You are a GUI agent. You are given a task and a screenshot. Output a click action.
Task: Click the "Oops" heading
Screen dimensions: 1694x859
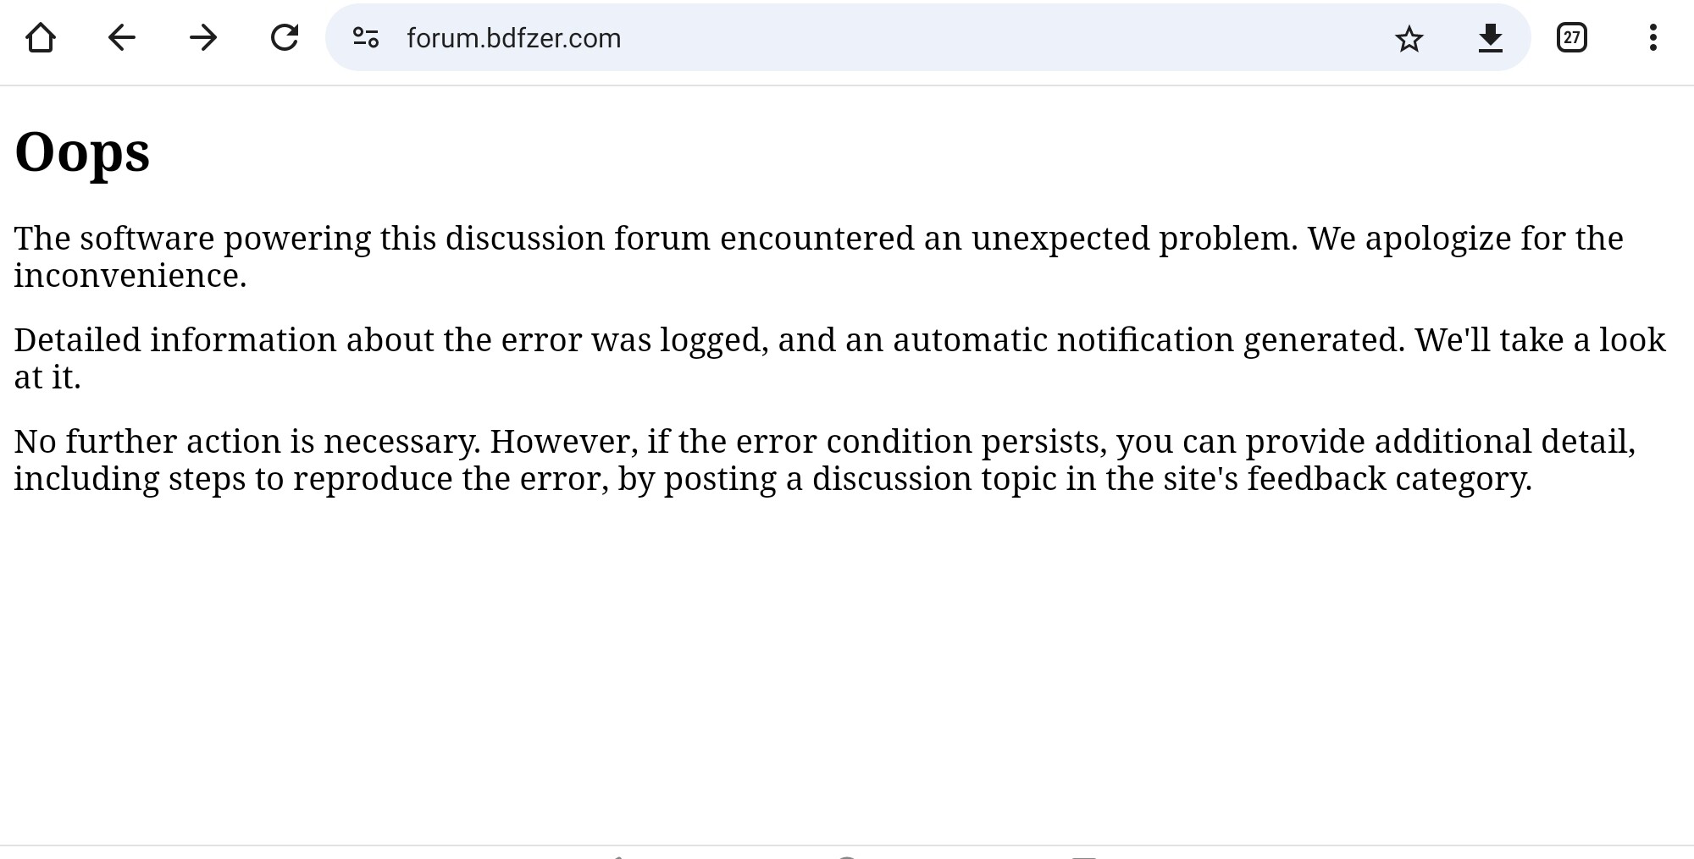(x=82, y=152)
